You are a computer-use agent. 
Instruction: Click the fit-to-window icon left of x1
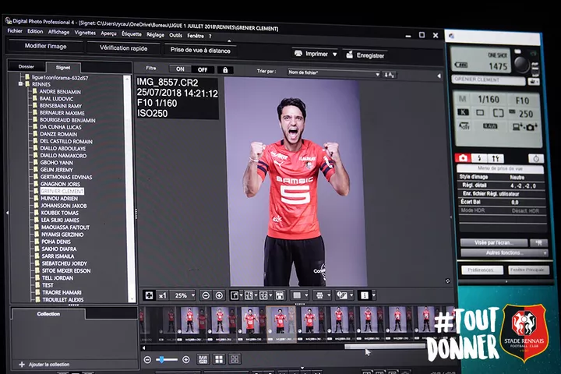tap(149, 295)
